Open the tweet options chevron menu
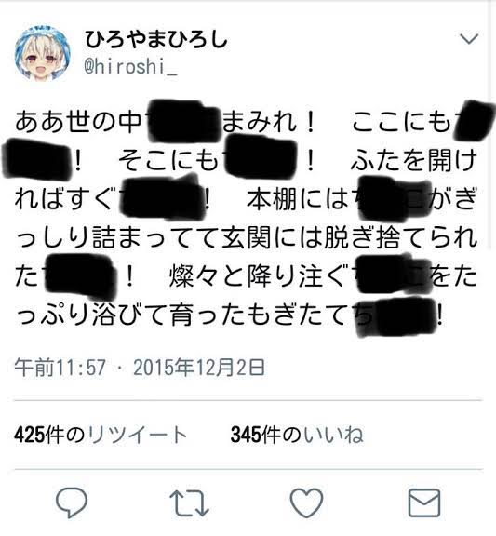The height and width of the screenshot is (536, 496). [469, 39]
